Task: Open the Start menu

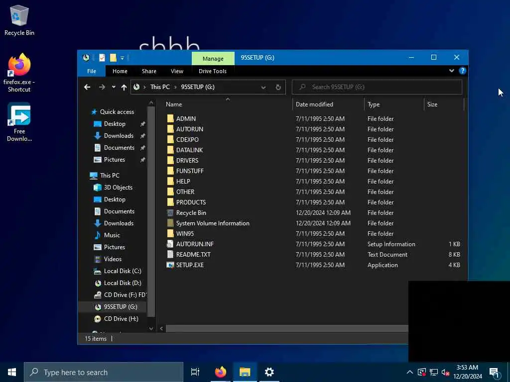Action: (x=12, y=372)
